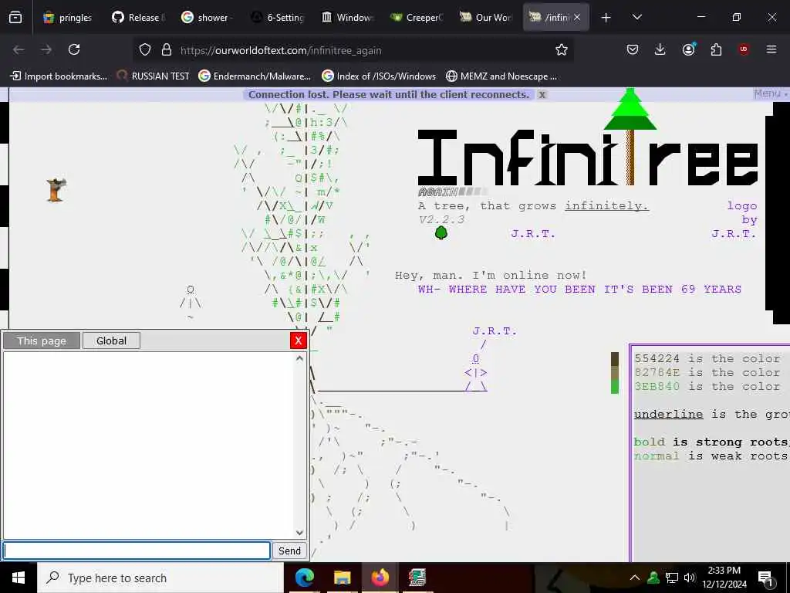Click the site security padlock icon
Viewport: 790px width, 593px height.
167,49
